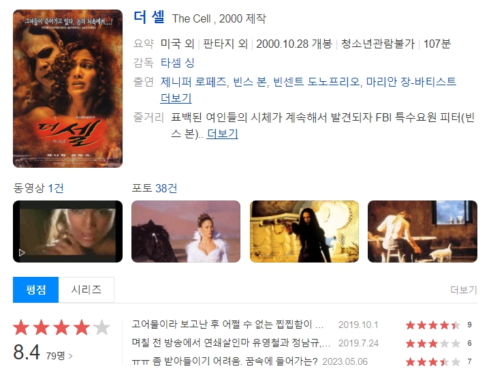This screenshot has width=491, height=373.
Task: Expand plot summary with 더보기
Action: pos(222,134)
